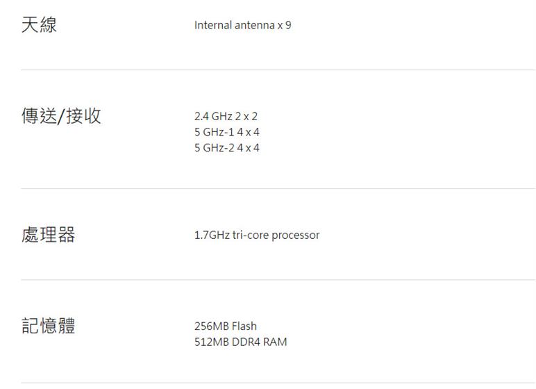Select the '2.4 GHz 2 x 2' line
The width and height of the screenshot is (536, 389).
click(x=226, y=116)
